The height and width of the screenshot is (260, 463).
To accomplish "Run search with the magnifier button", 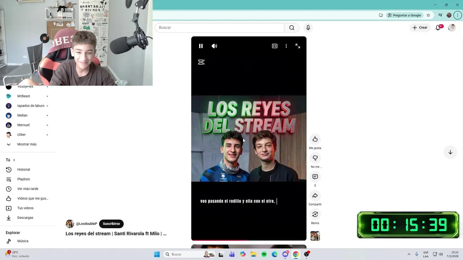I will click(292, 27).
